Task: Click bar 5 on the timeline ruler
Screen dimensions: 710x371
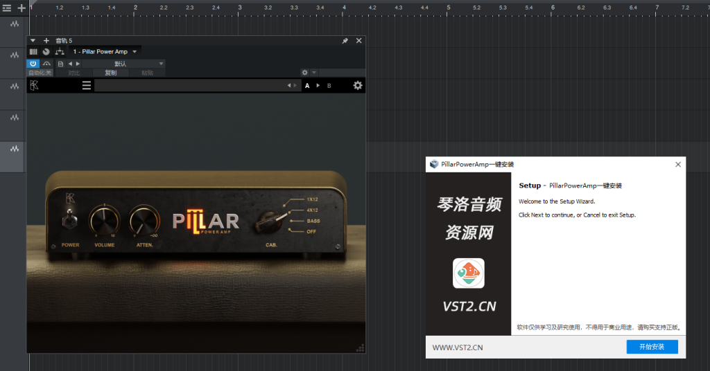Action: click(x=449, y=8)
